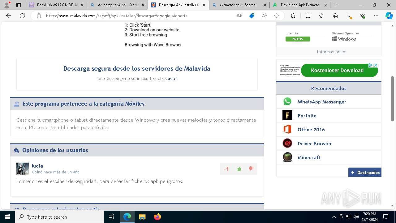Image resolution: width=396 pixels, height=223 pixels.
Task: Open Task View on taskbar
Action: coord(111,217)
